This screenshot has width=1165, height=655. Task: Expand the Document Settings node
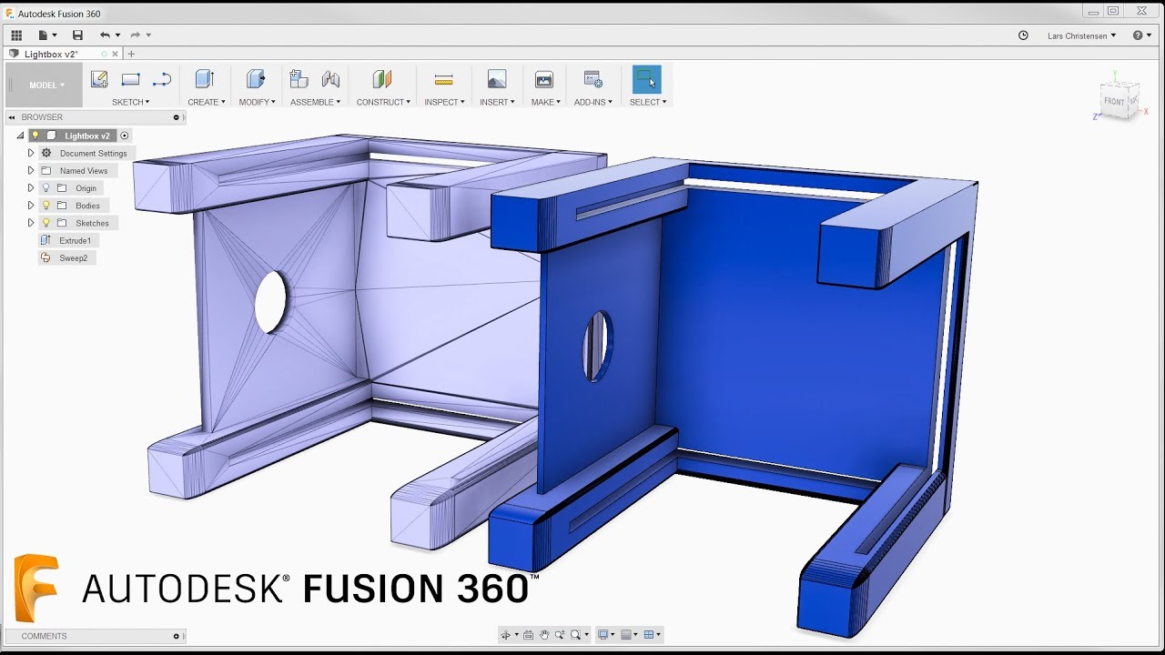(31, 153)
